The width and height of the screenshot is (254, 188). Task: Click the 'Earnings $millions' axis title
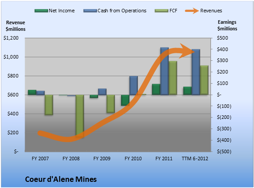point(227,25)
